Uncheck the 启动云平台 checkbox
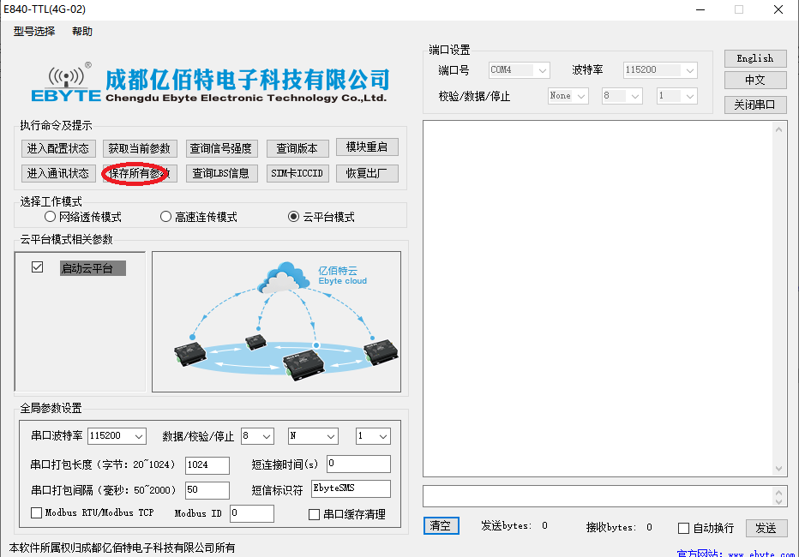Screen dimensions: 799x557 36,267
